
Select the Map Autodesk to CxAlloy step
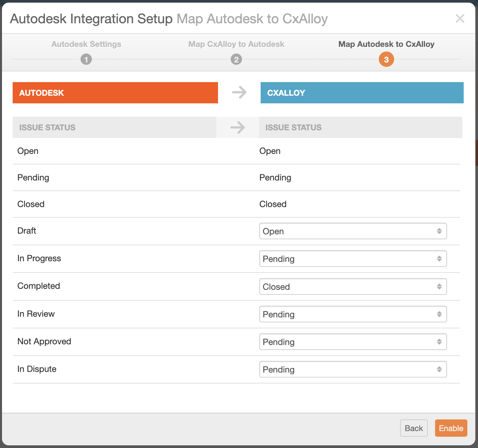[386, 44]
